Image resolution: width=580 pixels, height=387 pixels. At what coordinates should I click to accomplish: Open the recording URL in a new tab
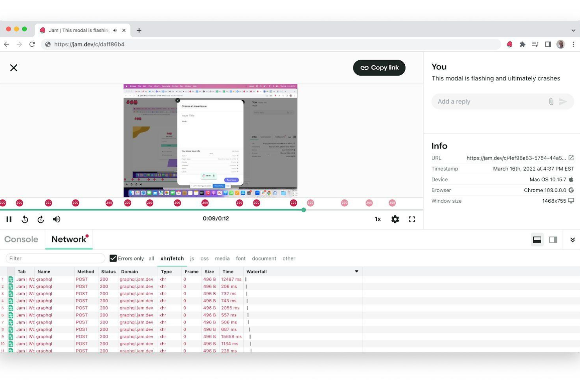coord(571,158)
